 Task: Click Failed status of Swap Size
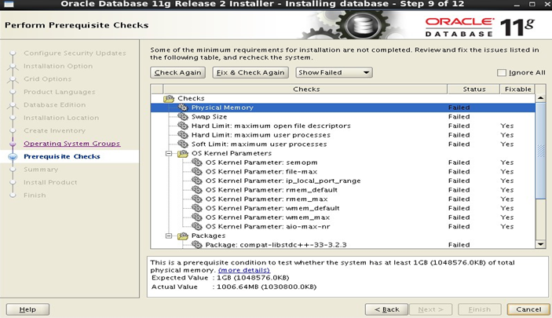point(459,116)
